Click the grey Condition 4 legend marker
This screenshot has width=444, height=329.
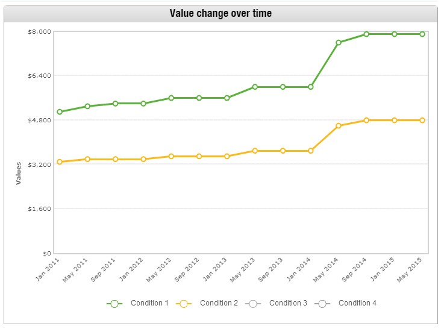(322, 304)
